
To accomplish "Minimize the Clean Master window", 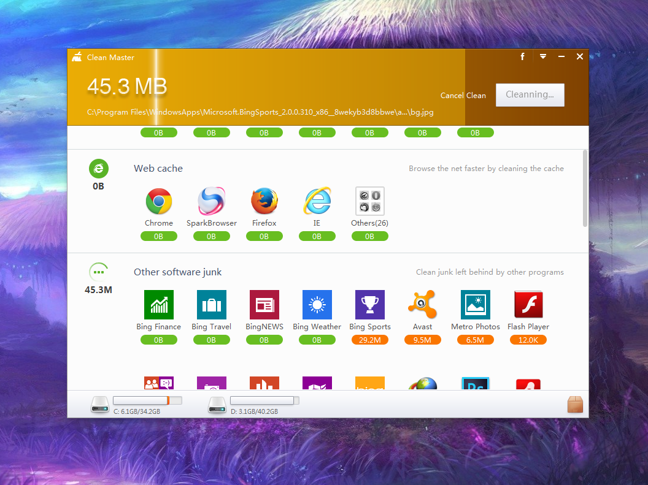I will [561, 56].
